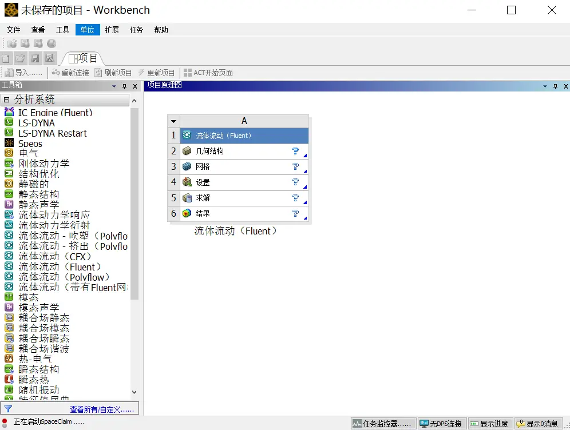Viewport: 570px width, 430px height.
Task: Select the 耦合场谐波 analysis system
Action: pos(43,349)
